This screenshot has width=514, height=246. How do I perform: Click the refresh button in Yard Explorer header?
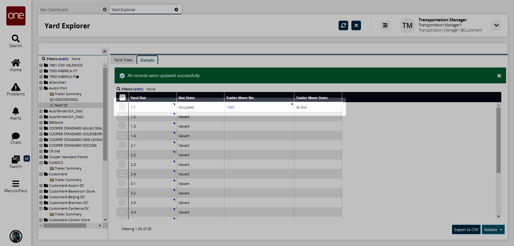[x=343, y=25]
